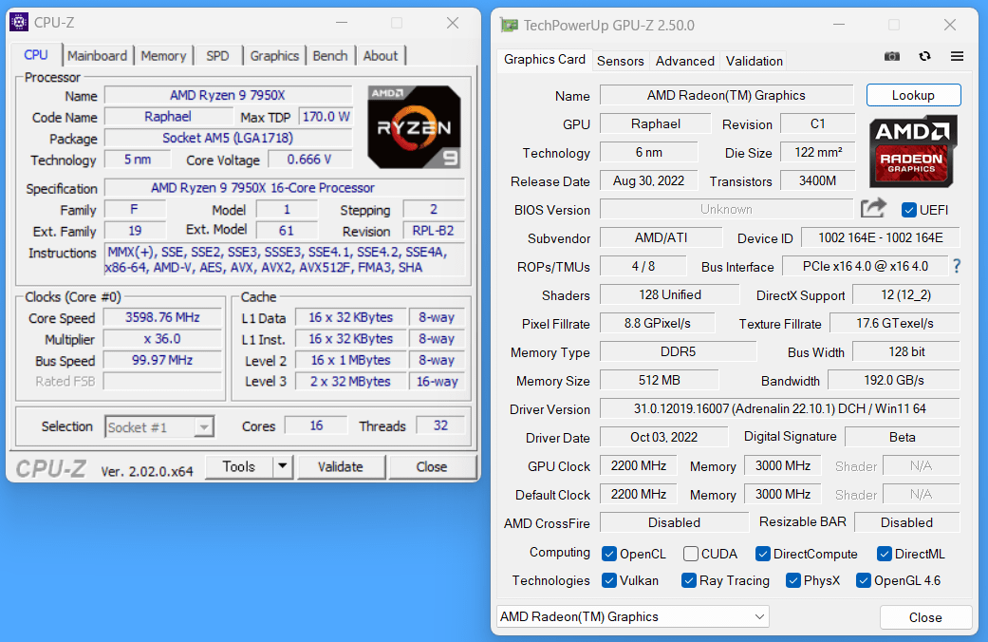Image resolution: width=988 pixels, height=642 pixels.
Task: Toggle the PhysX checkbox
Action: 793,580
